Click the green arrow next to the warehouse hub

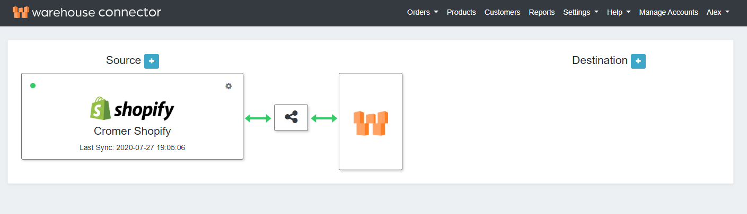pos(324,118)
